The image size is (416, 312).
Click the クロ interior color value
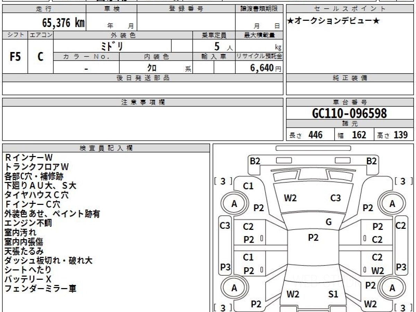[151, 68]
